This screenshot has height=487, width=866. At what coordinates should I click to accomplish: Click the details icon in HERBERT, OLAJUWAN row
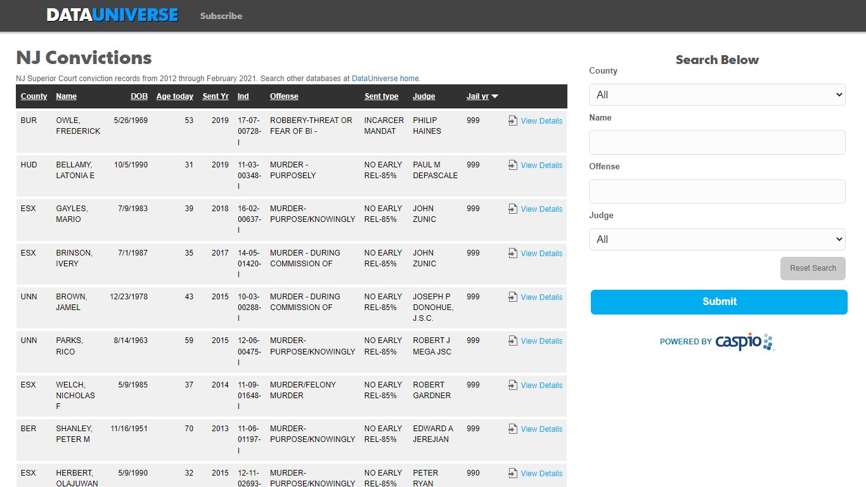513,473
